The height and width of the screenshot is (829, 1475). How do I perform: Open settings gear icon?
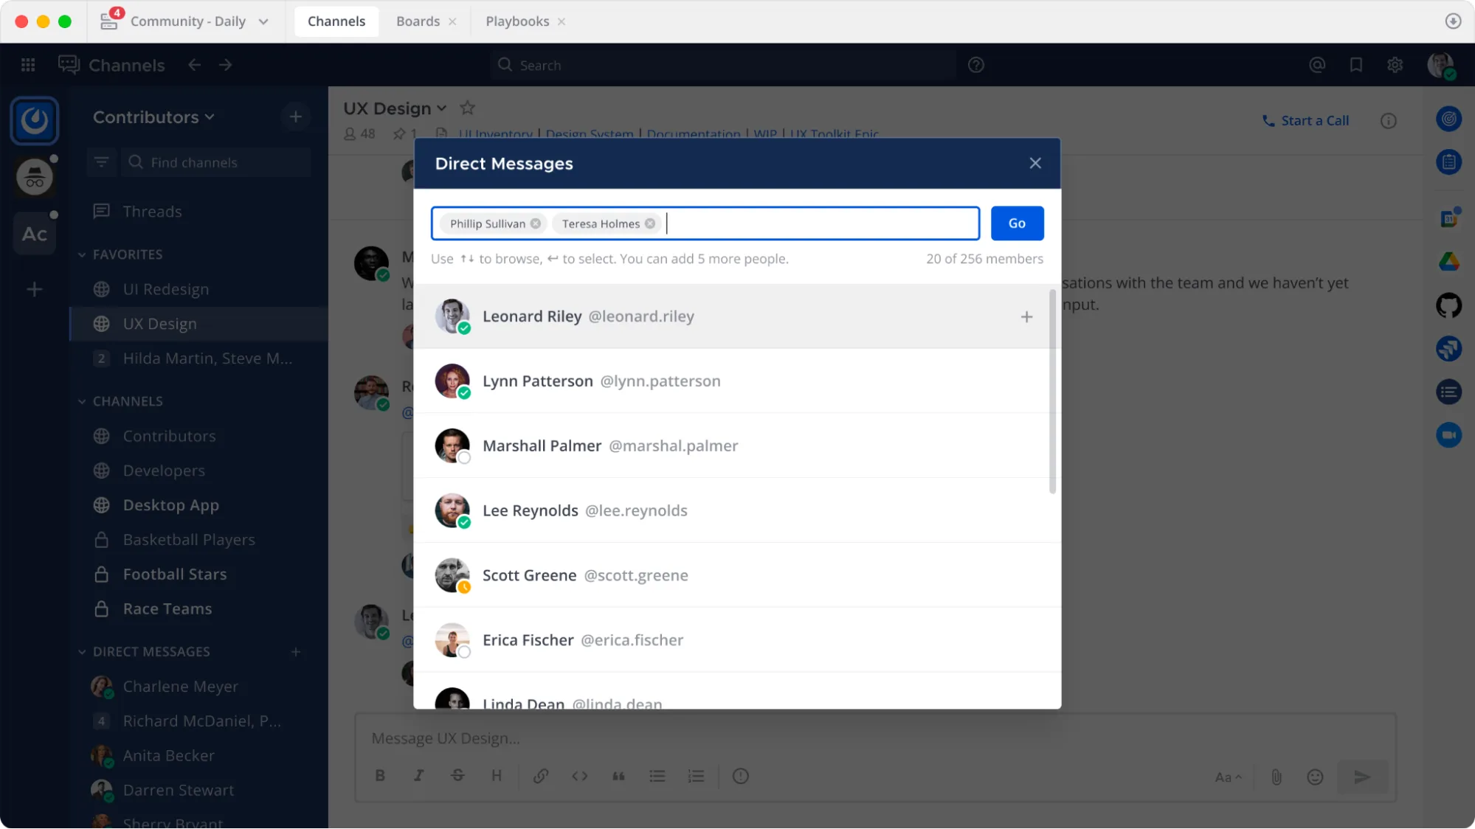(x=1395, y=65)
